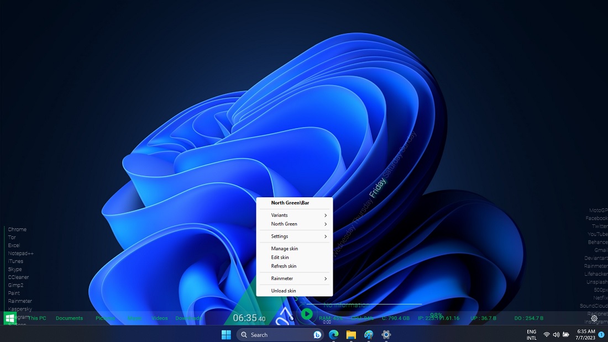This screenshot has width=608, height=342.
Task: Click the Windows Start button
Action: [x=226, y=334]
